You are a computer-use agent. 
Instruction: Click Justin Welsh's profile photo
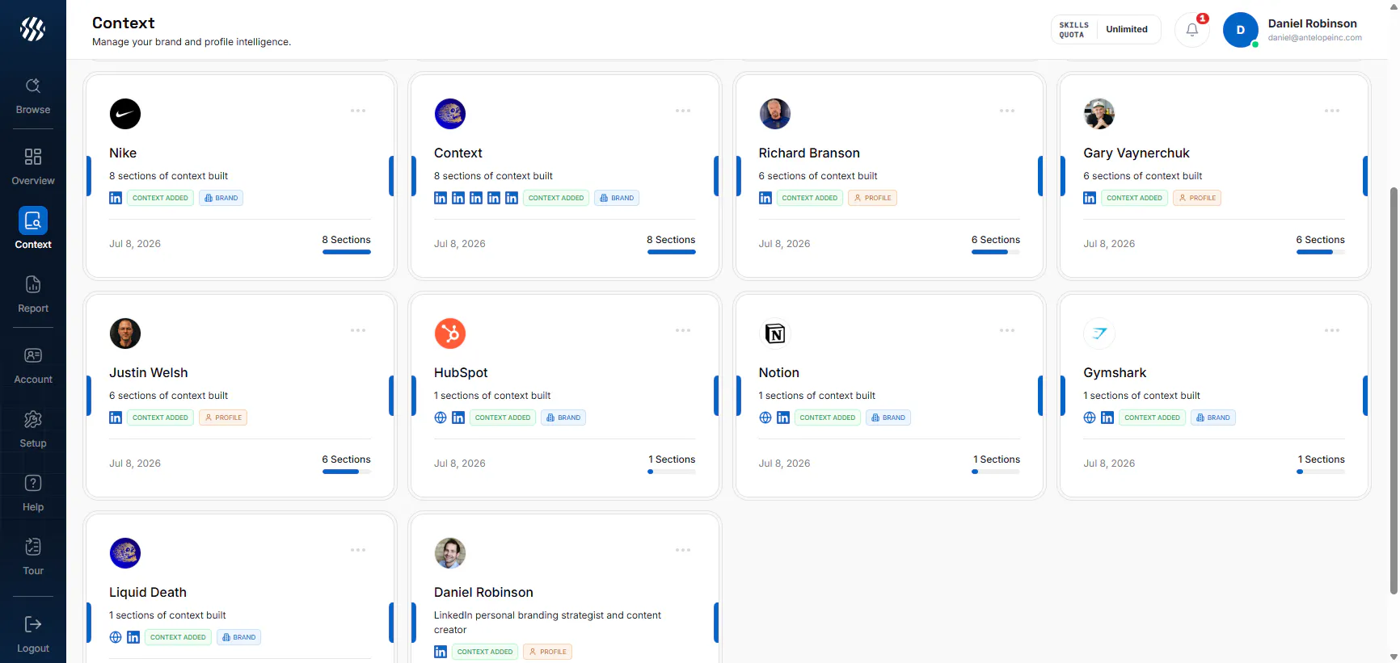pyautogui.click(x=125, y=334)
